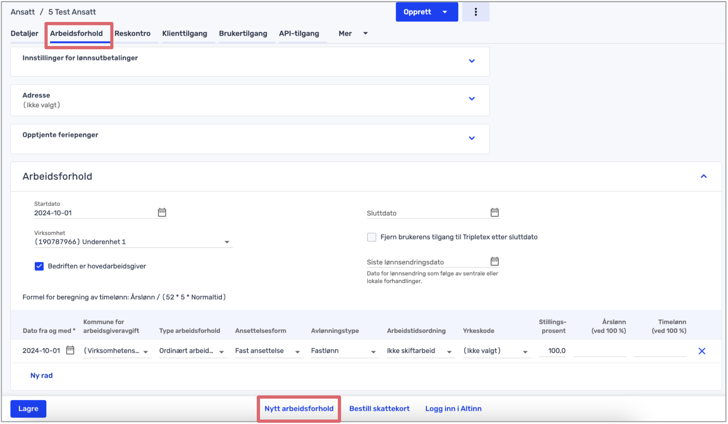The image size is (728, 424).
Task: Click the Timelønn input field
Action: pos(660,351)
